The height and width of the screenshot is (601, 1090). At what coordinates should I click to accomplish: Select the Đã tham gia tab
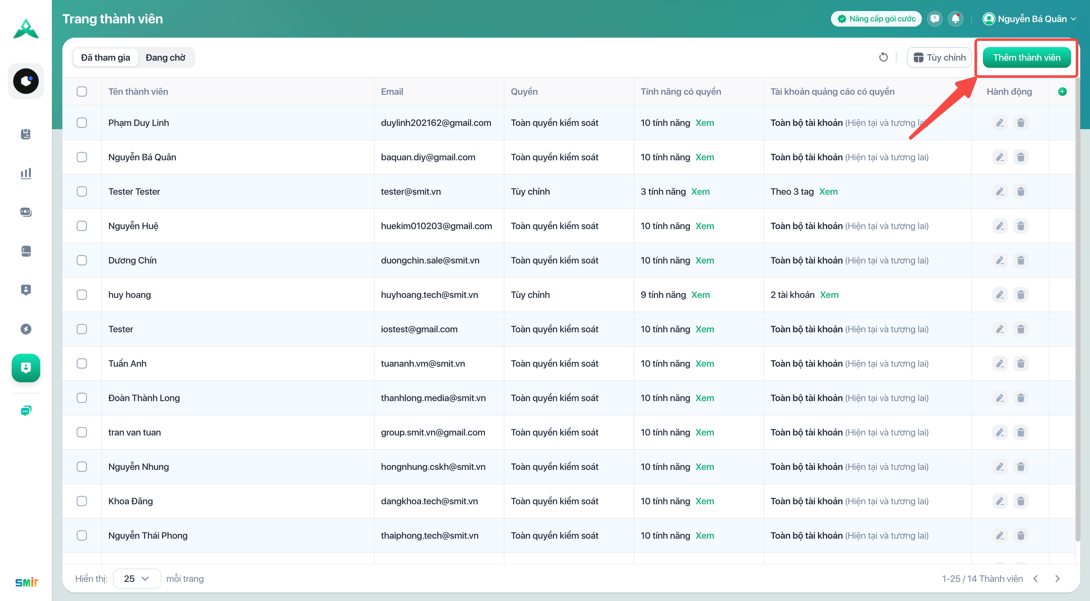pyautogui.click(x=105, y=57)
